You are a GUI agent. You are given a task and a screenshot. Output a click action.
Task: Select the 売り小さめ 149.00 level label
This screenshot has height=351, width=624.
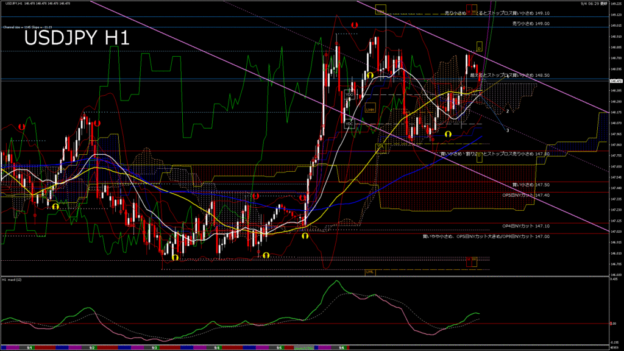pyautogui.click(x=530, y=23)
